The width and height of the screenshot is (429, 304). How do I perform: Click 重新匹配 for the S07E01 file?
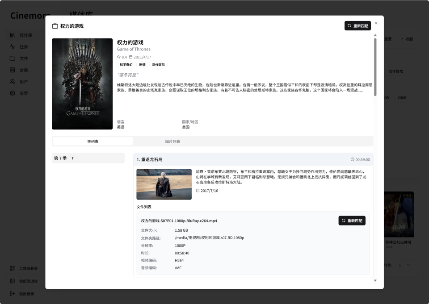click(352, 221)
